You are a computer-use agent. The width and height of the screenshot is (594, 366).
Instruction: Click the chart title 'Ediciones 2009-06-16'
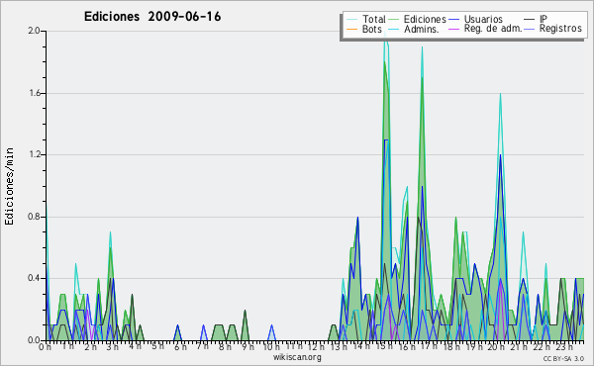(152, 17)
